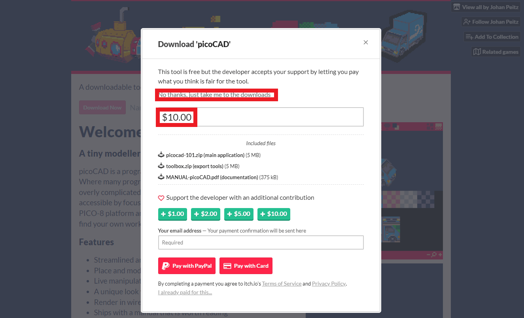
Task: Add $5.00 additional contribution
Action: click(x=239, y=214)
